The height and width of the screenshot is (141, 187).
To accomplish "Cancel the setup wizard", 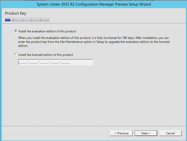I will [x=170, y=133].
